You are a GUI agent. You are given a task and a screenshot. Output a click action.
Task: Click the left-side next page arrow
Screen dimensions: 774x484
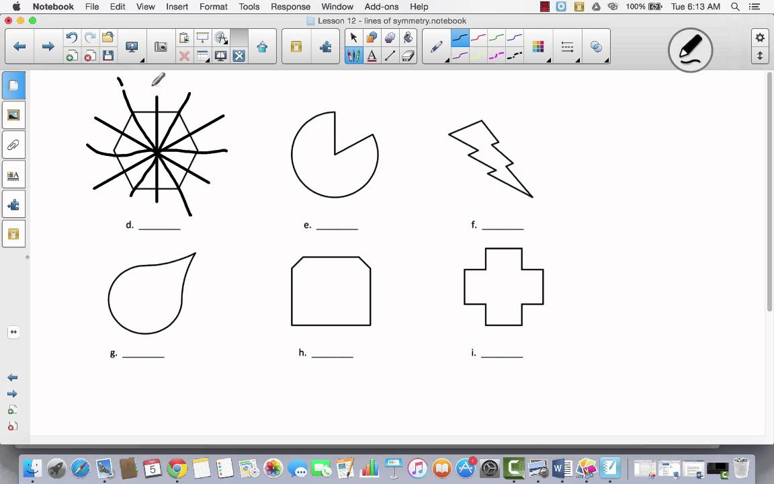pos(13,394)
